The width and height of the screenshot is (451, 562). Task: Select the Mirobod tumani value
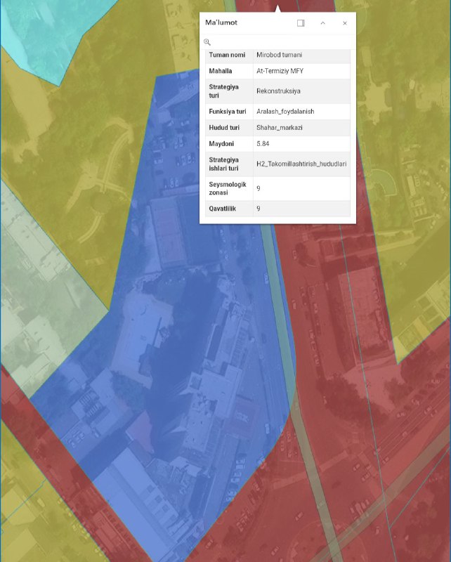(x=280, y=55)
